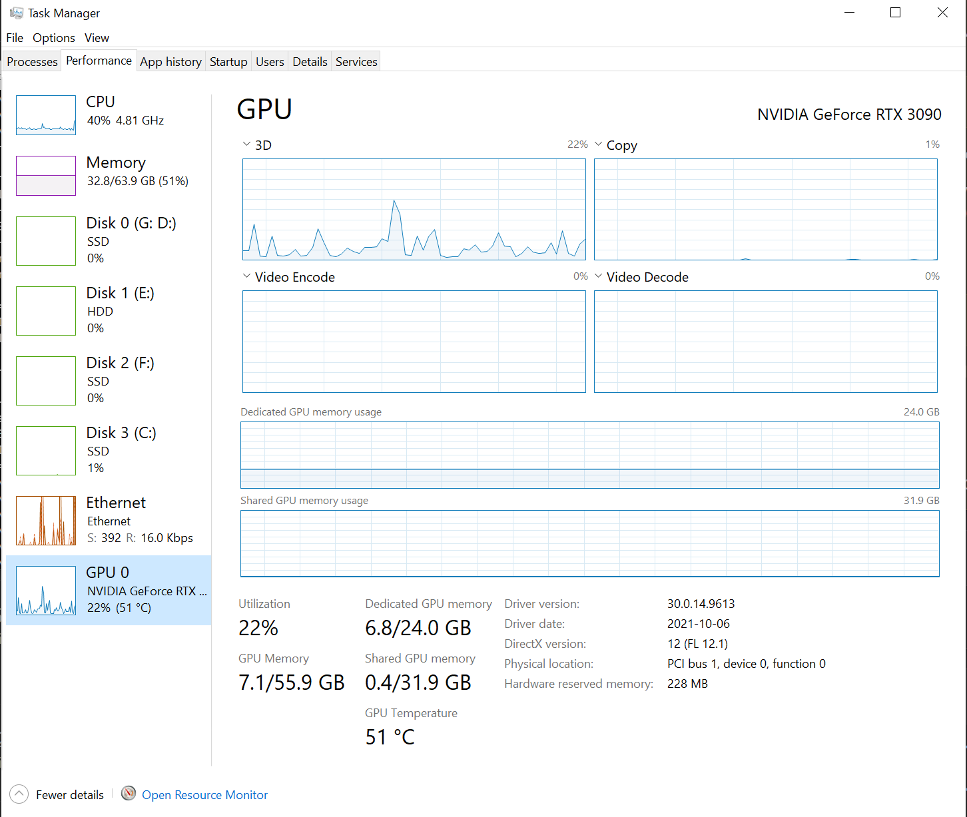Image resolution: width=967 pixels, height=817 pixels.
Task: Select the CPU mini graph thumbnail
Action: tap(46, 115)
